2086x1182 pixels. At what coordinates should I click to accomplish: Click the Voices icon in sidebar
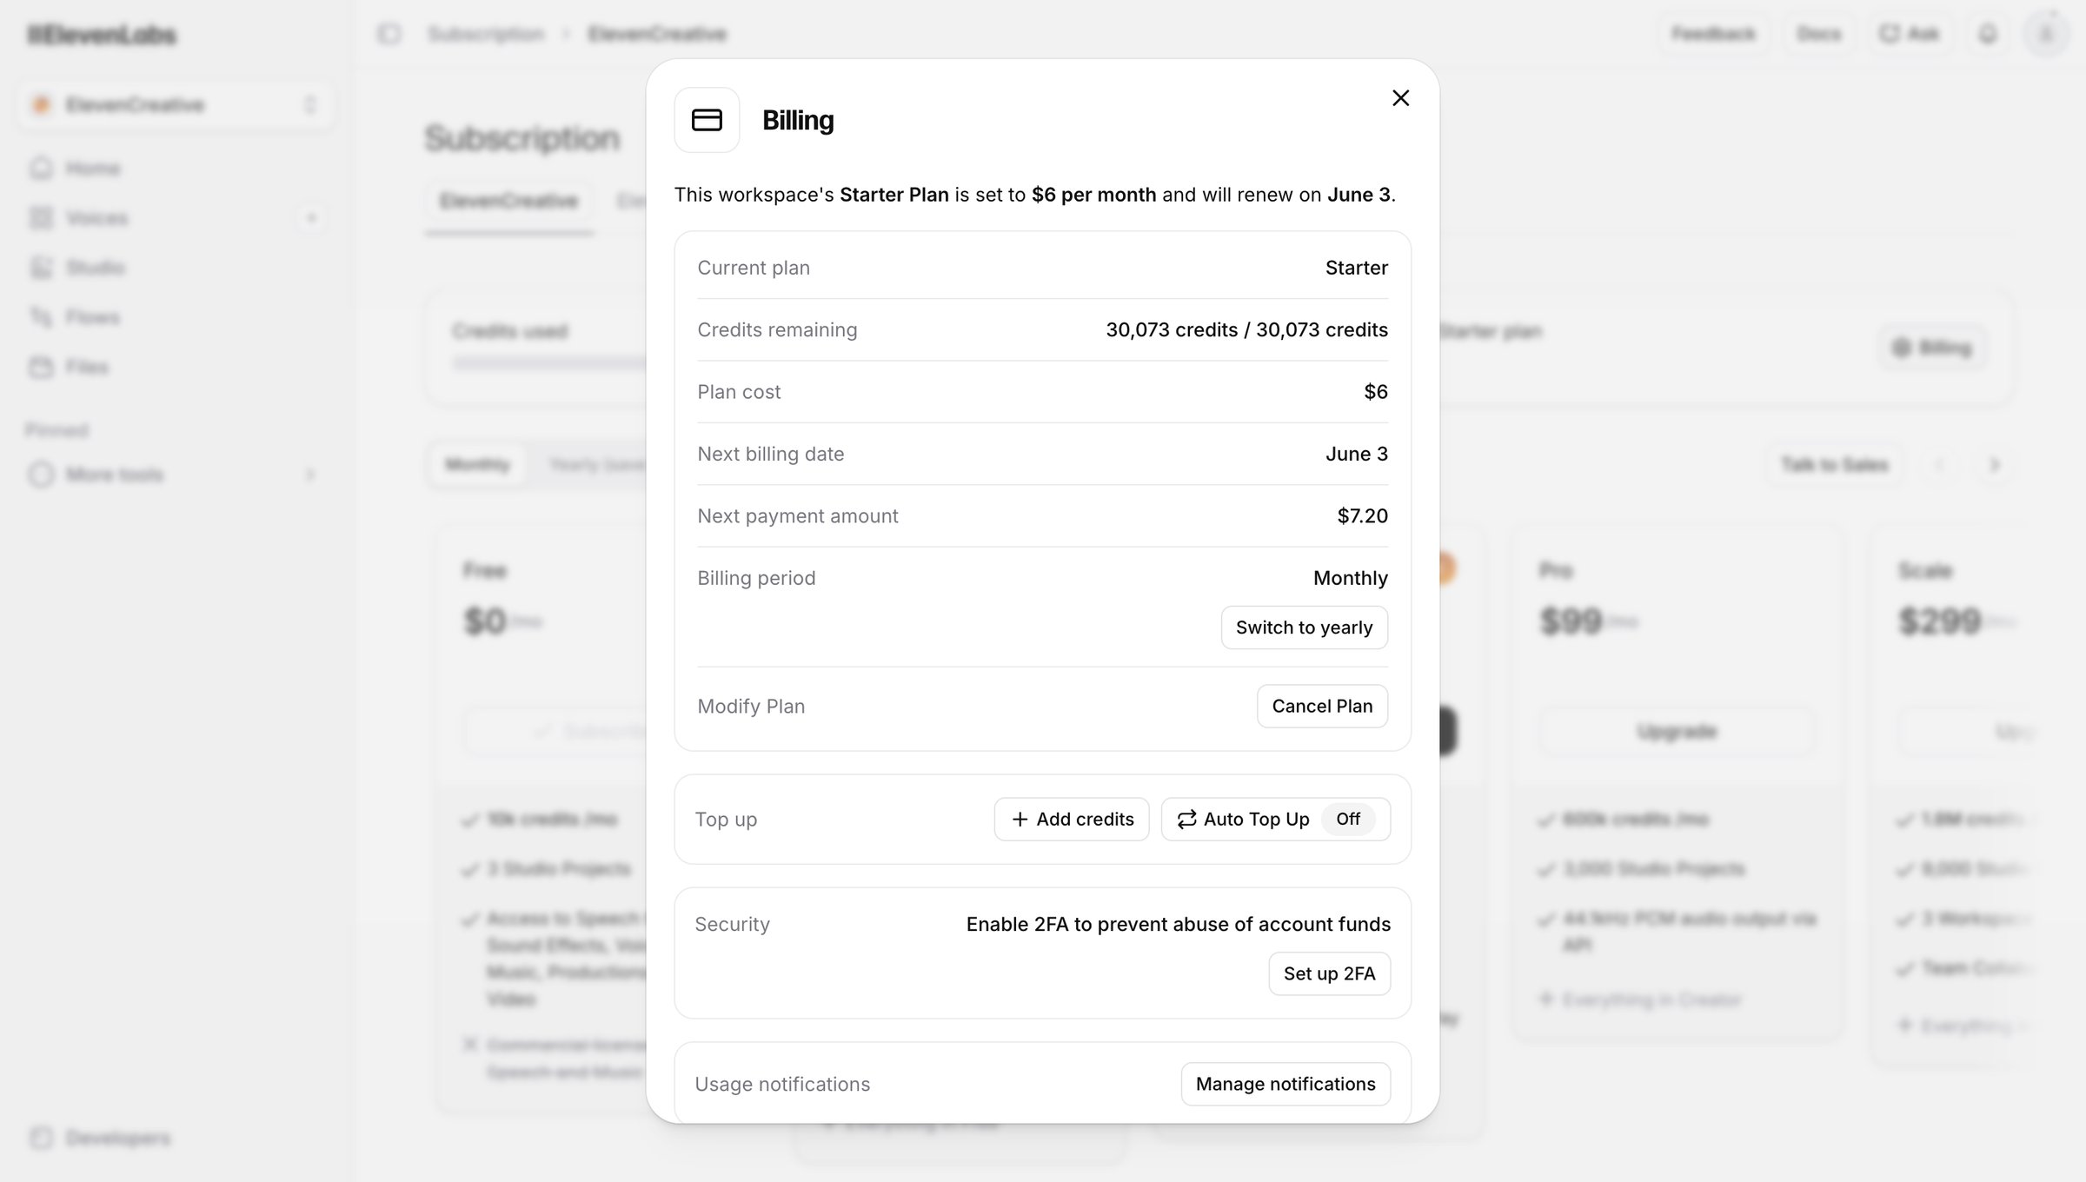coord(41,218)
